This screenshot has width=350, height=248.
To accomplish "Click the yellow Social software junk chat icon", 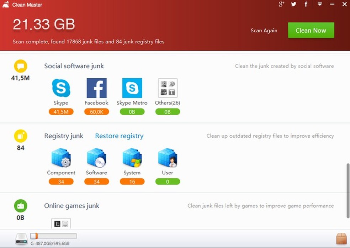I will [x=21, y=66].
